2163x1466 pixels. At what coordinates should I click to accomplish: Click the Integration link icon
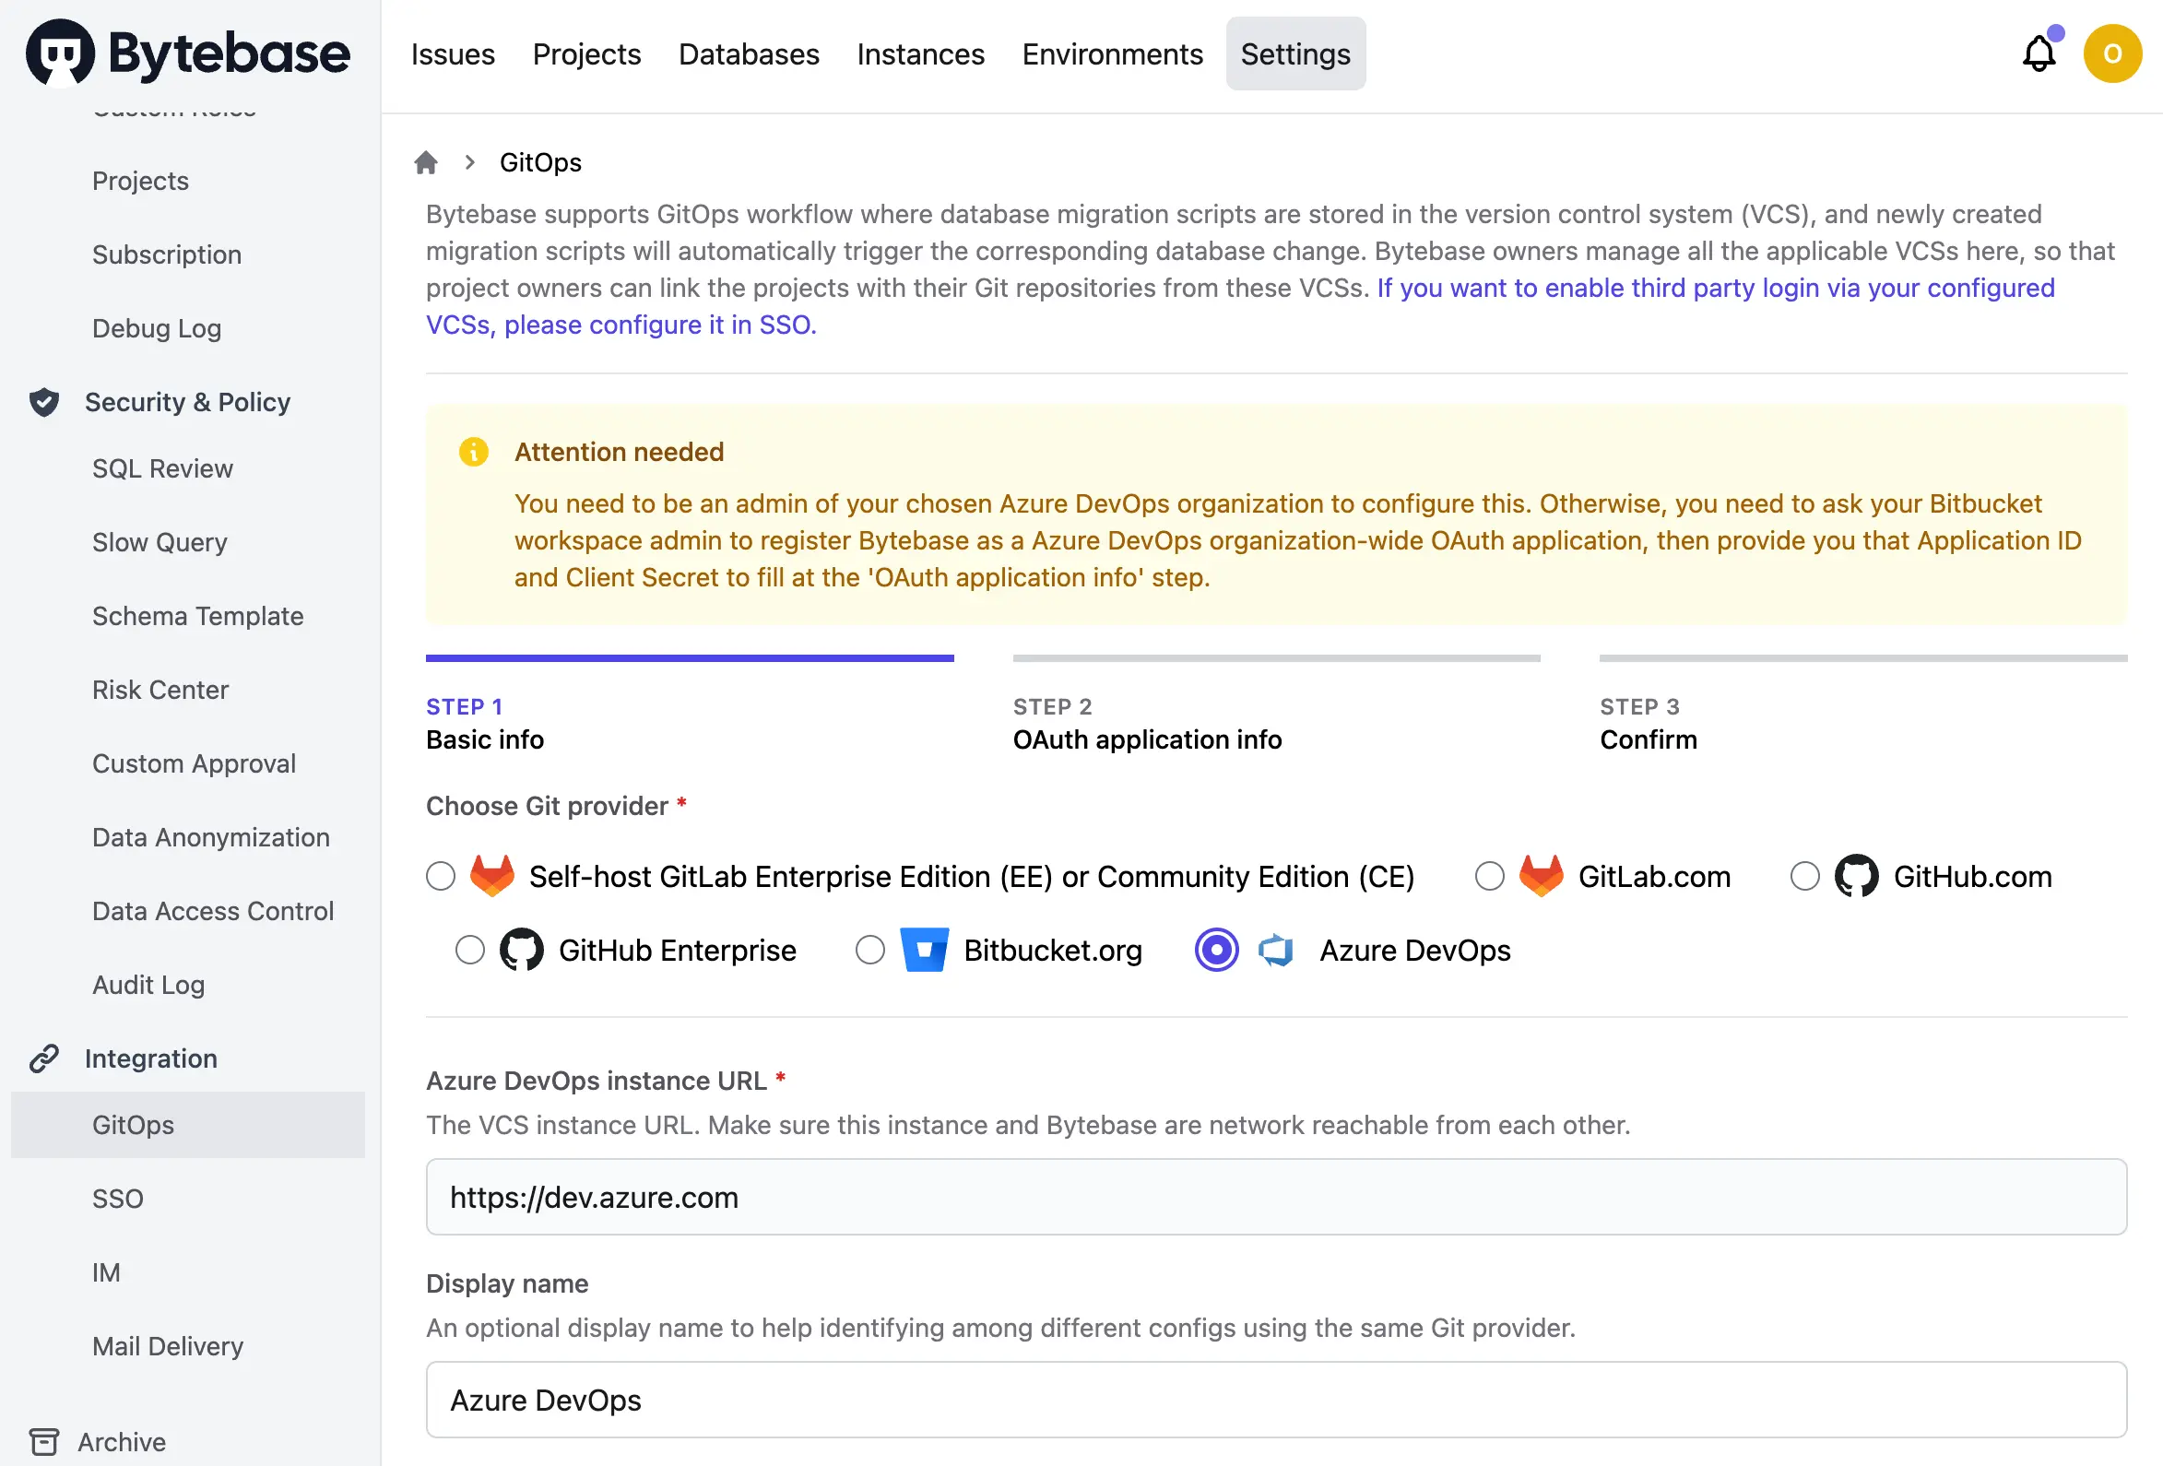pos(43,1058)
